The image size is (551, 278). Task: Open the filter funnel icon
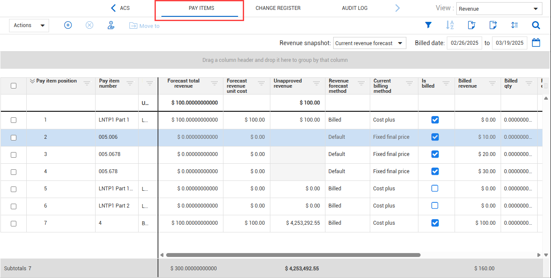pyautogui.click(x=428, y=25)
